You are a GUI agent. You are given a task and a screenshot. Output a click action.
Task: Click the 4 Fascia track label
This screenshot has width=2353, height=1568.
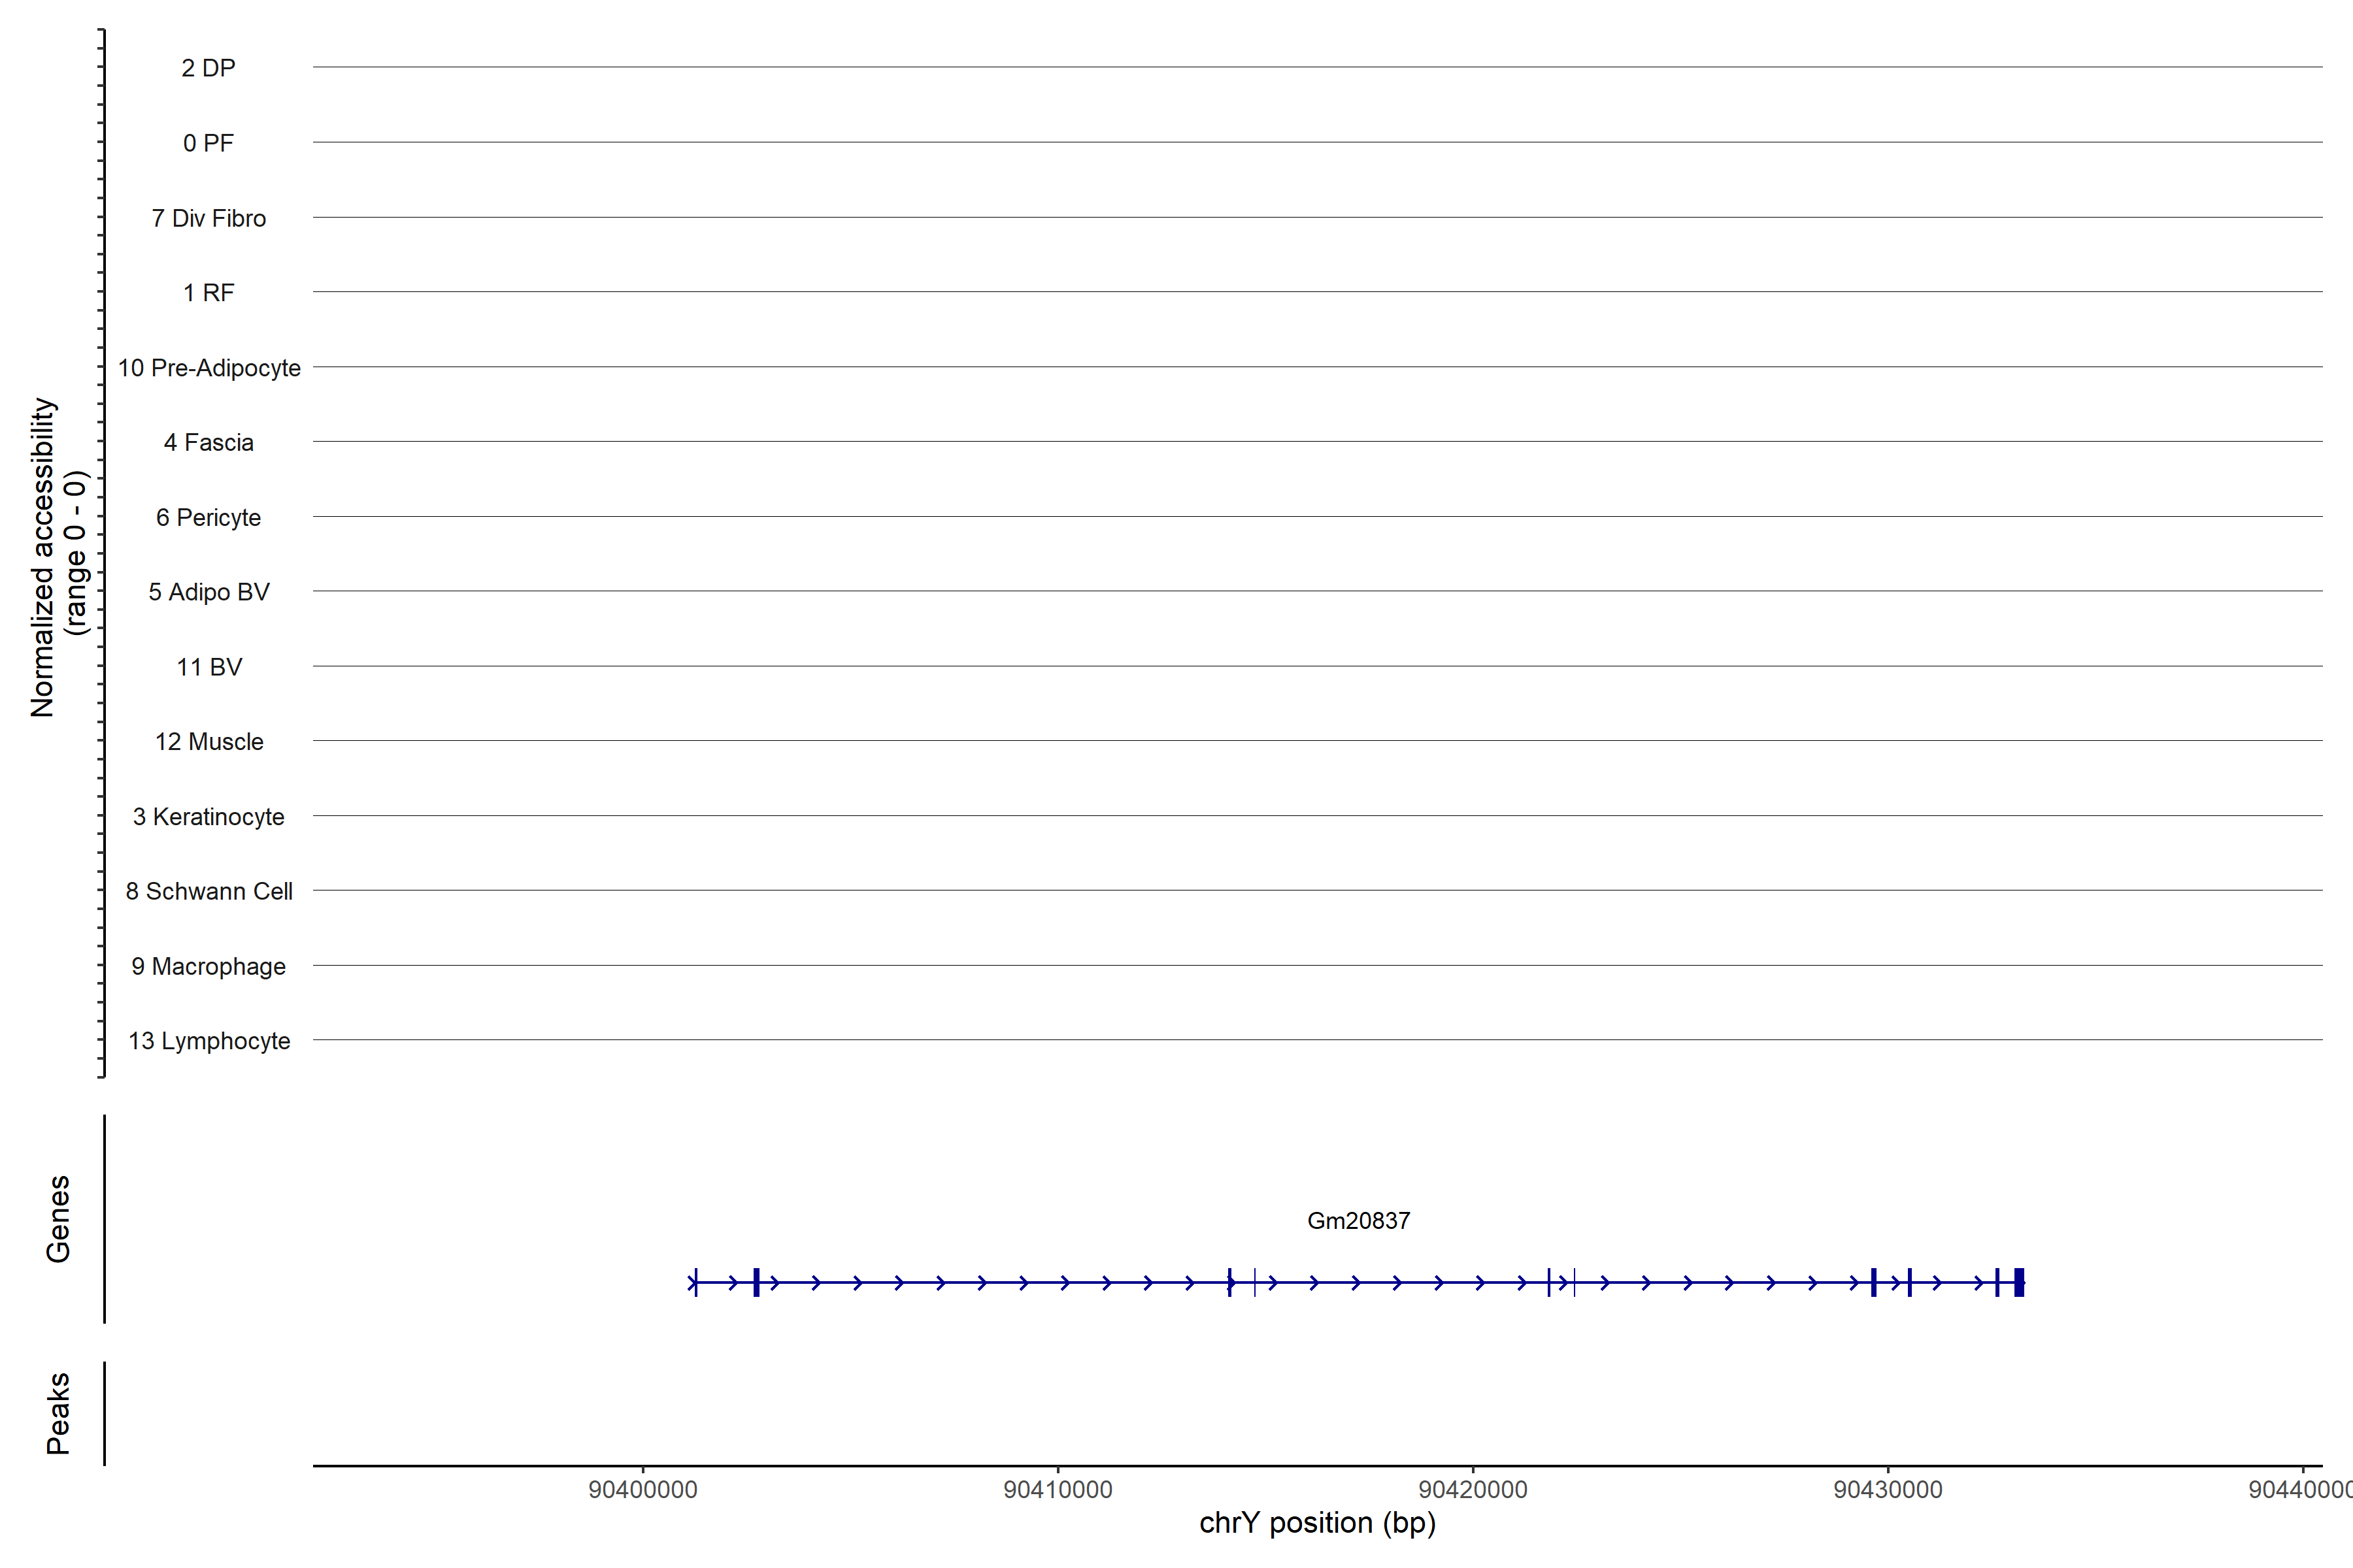(x=208, y=442)
